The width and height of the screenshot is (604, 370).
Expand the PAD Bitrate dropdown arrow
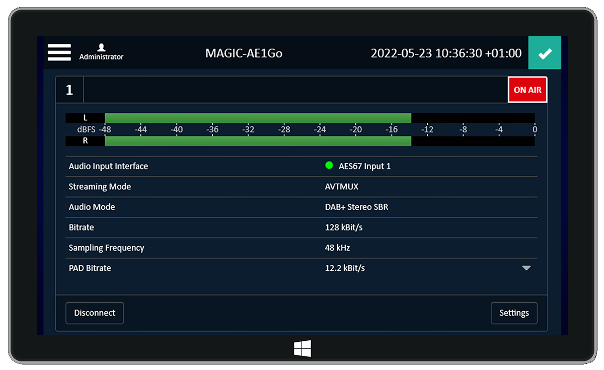[x=526, y=268]
